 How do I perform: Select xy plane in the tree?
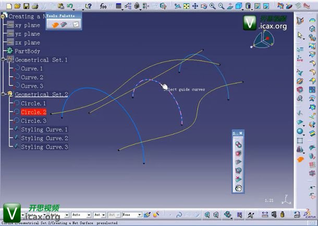pos(27,25)
